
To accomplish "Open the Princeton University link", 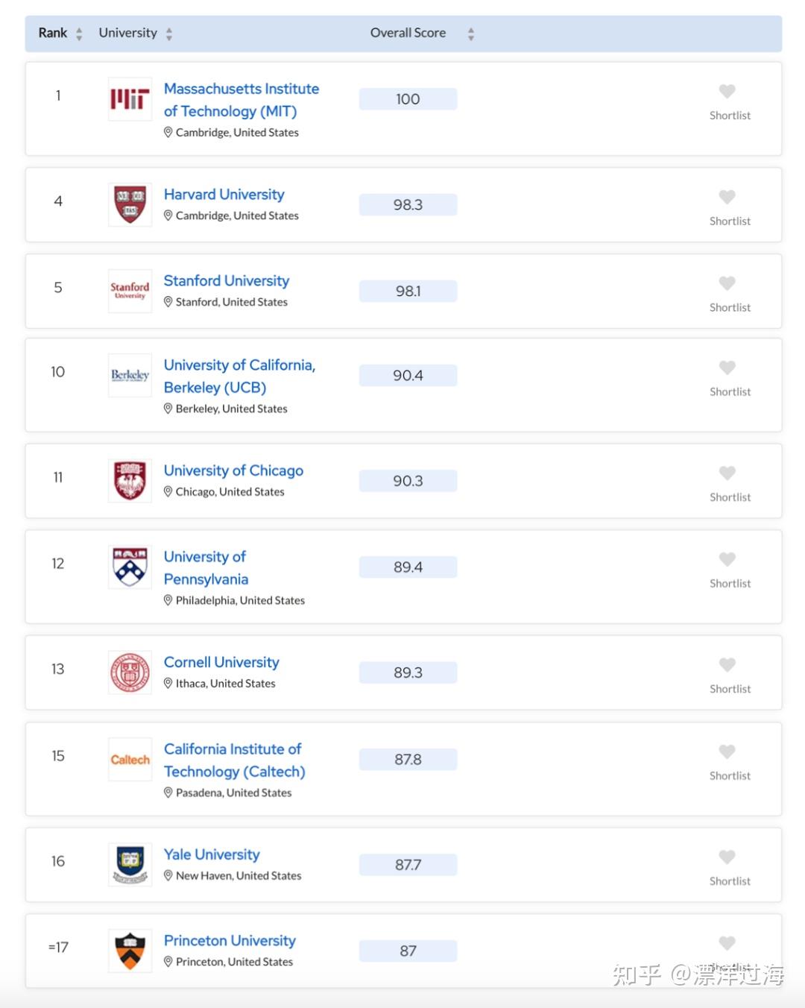I will click(x=230, y=940).
